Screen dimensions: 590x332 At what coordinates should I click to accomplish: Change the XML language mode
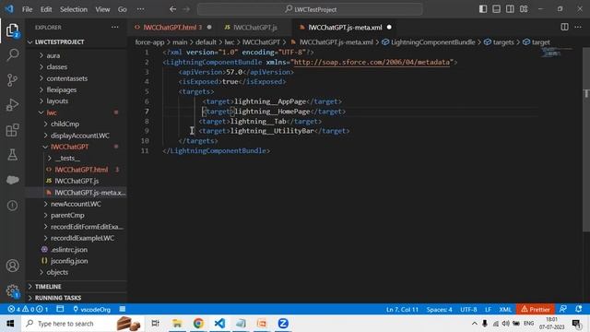pos(505,309)
